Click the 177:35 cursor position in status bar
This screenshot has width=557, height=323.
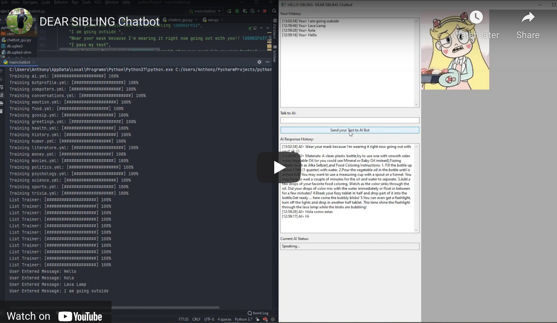click(x=183, y=319)
